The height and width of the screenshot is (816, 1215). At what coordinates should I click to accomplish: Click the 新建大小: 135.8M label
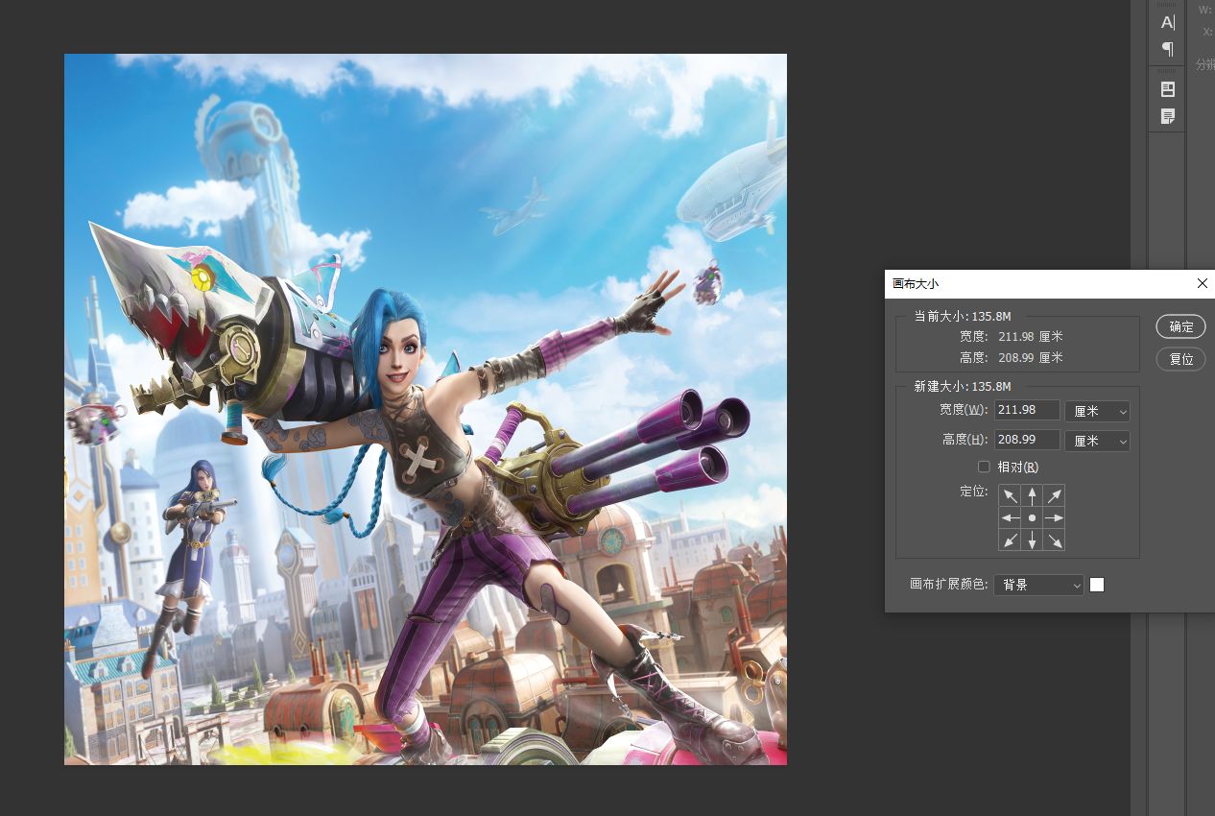(x=962, y=386)
